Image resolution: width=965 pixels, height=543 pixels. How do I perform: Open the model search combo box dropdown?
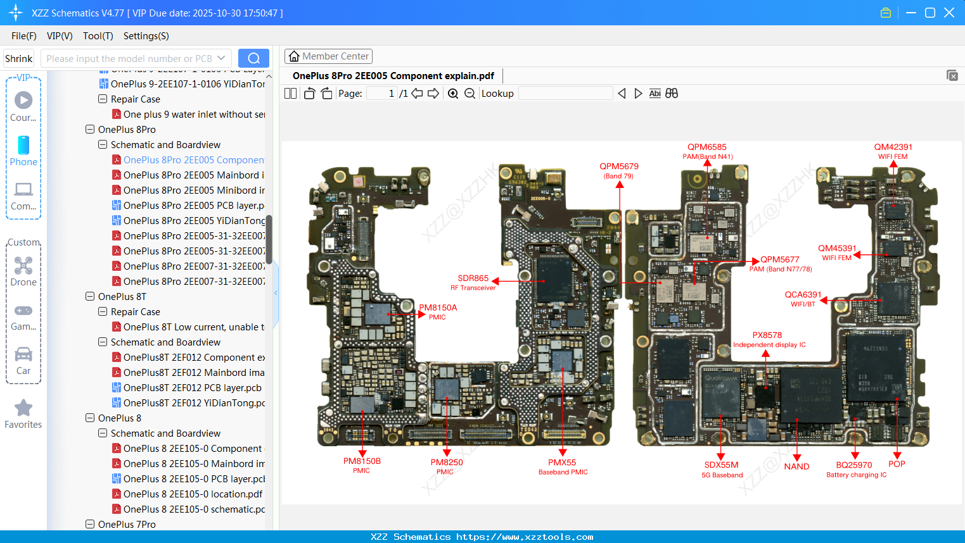point(220,58)
